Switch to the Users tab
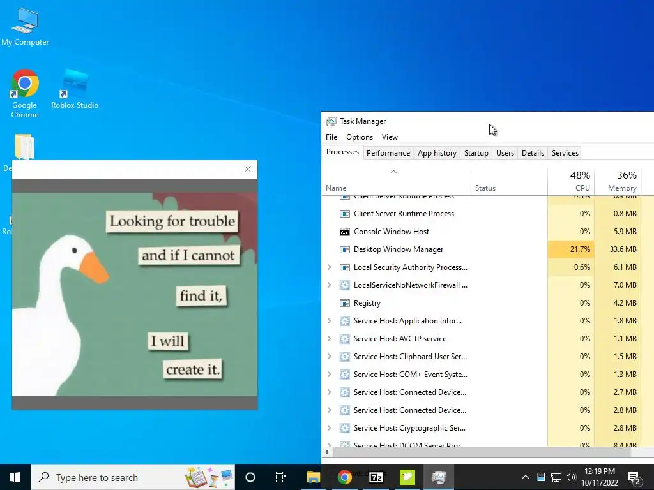 click(505, 153)
